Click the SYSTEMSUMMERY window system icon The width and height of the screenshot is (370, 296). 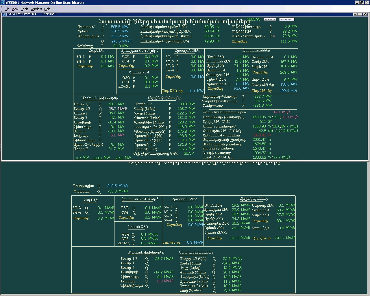coord(4,14)
